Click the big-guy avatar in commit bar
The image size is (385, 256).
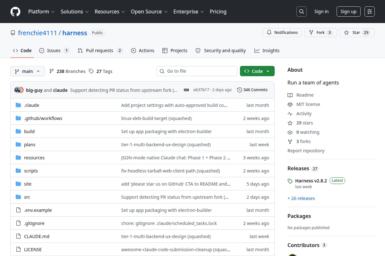pyautogui.click(x=18, y=90)
